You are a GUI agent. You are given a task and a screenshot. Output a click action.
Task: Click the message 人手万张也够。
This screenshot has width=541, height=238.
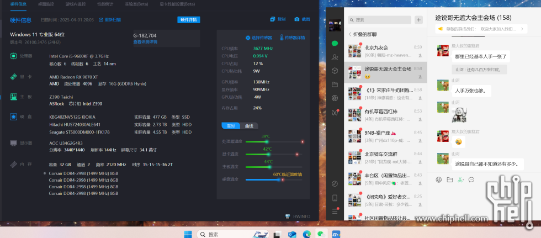471,91
